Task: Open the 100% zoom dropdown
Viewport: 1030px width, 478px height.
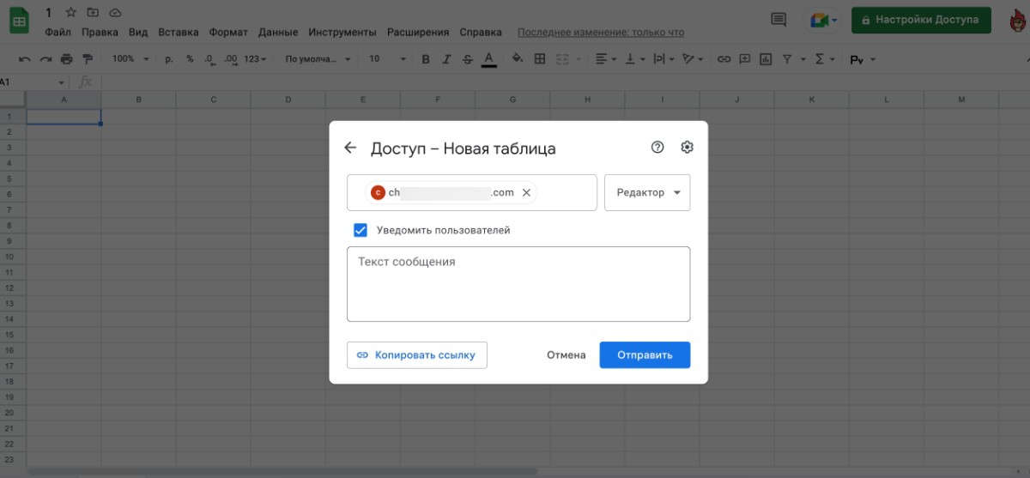Action: 130,59
